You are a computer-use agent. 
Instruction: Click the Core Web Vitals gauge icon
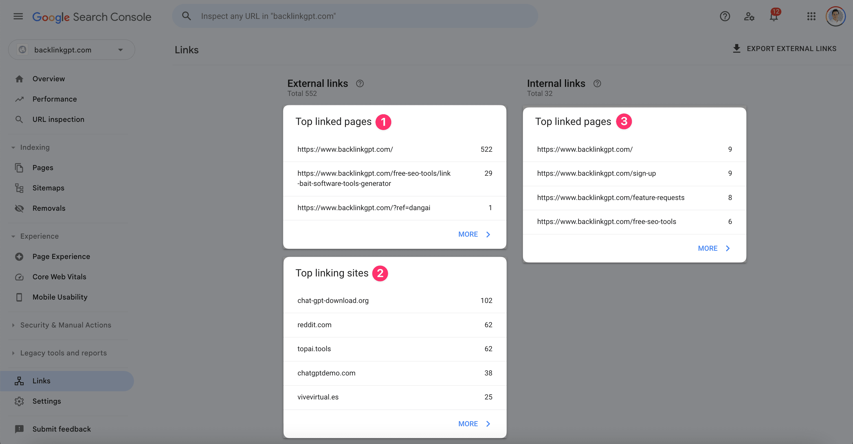pyautogui.click(x=19, y=277)
